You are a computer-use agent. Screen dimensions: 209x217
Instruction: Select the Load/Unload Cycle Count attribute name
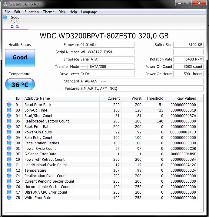pyautogui.click(x=46, y=165)
